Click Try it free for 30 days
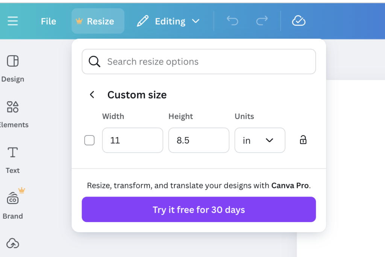 [x=199, y=209]
